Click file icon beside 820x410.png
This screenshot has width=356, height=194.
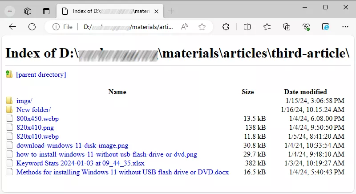9,127
